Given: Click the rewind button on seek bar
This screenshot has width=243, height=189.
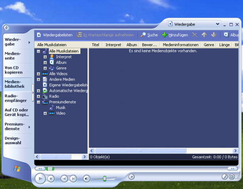Looking at the screenshot, I should (x=40, y=169).
